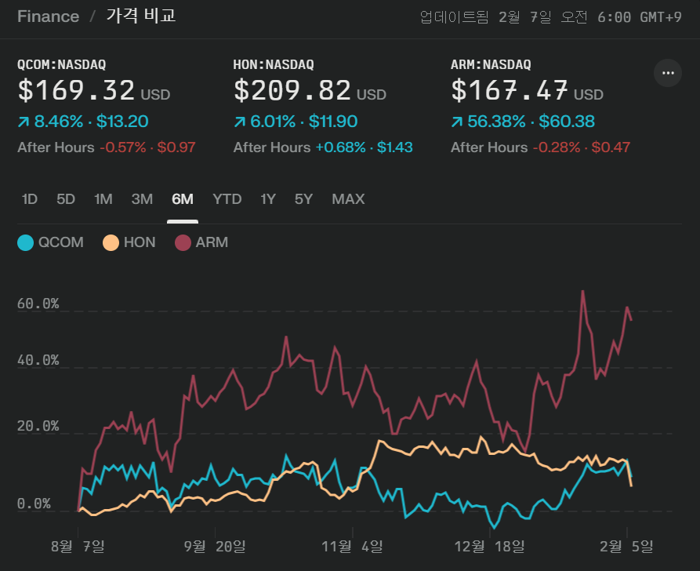Screen dimensions: 700x571
Task: Click the 9월 20일 x-axis date
Action: pos(215,546)
